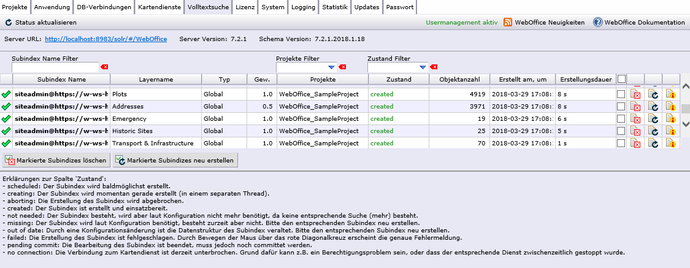Click the help icon for WebOffice Dokumentation
Screen dimensions: 690x268
(597, 22)
